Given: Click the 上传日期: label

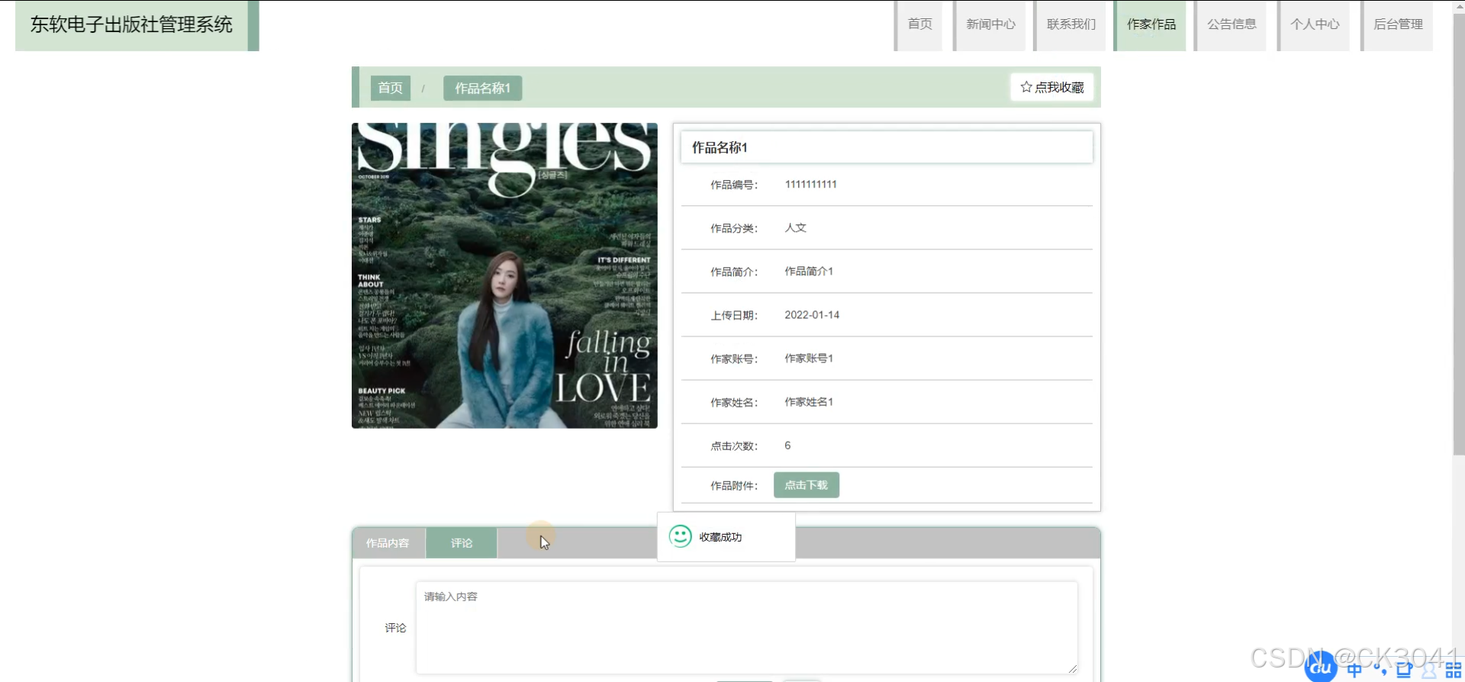Looking at the screenshot, I should click(x=734, y=316).
